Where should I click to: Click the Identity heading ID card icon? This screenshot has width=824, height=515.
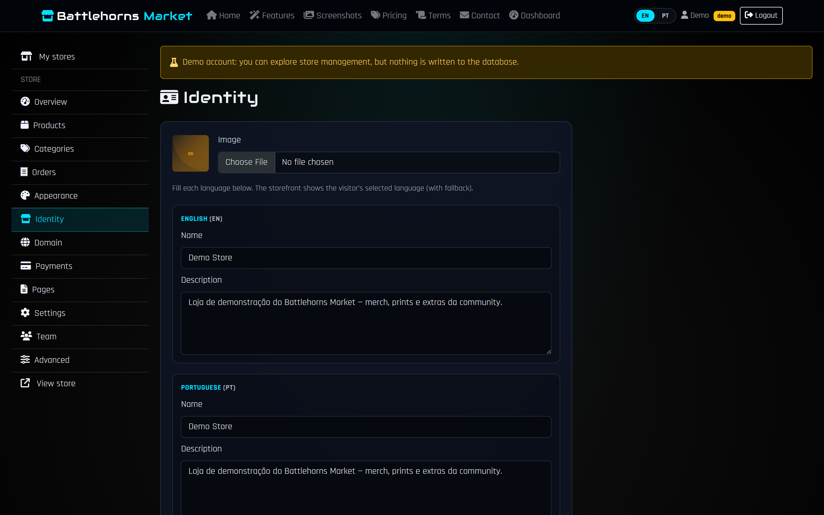coord(169,97)
